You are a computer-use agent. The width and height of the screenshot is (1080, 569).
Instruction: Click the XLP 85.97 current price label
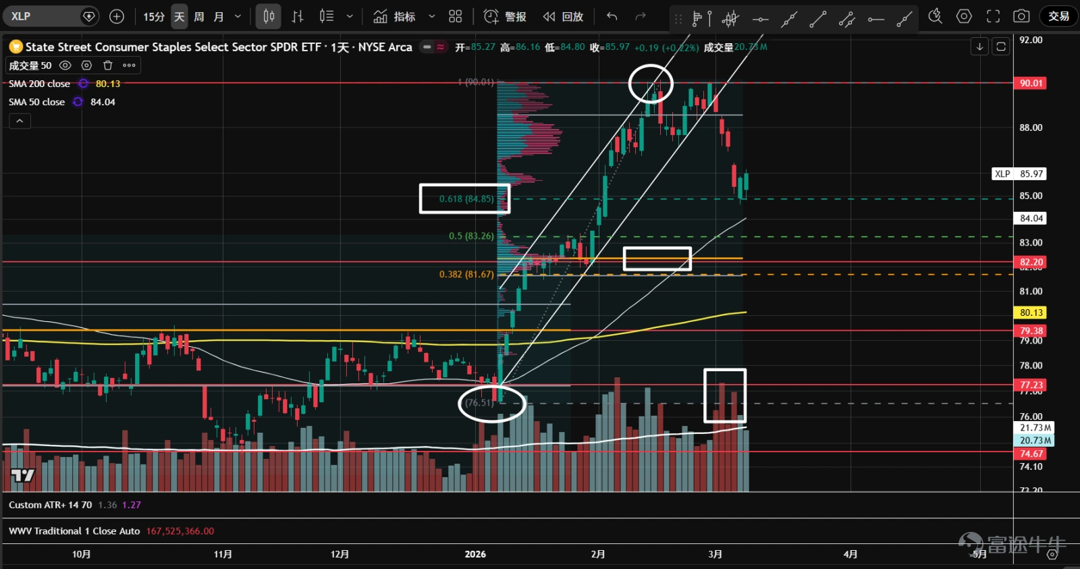pos(1019,173)
